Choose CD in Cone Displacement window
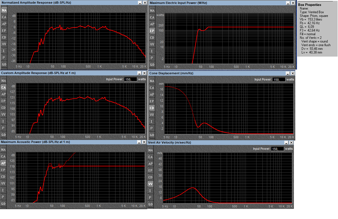Image resolution: width=338 pixels, height=219 pixels. [x=152, y=108]
